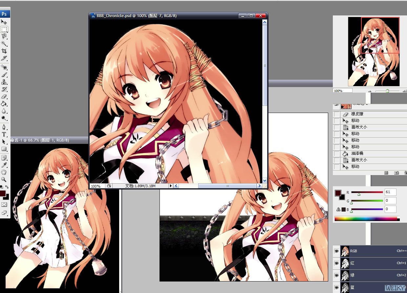Click scroll-left arrow in BBB_Chronicle.psd window

pos(176,186)
